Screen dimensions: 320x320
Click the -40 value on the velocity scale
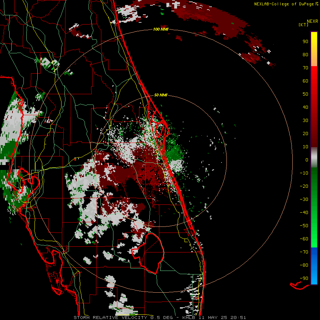(x=304, y=213)
